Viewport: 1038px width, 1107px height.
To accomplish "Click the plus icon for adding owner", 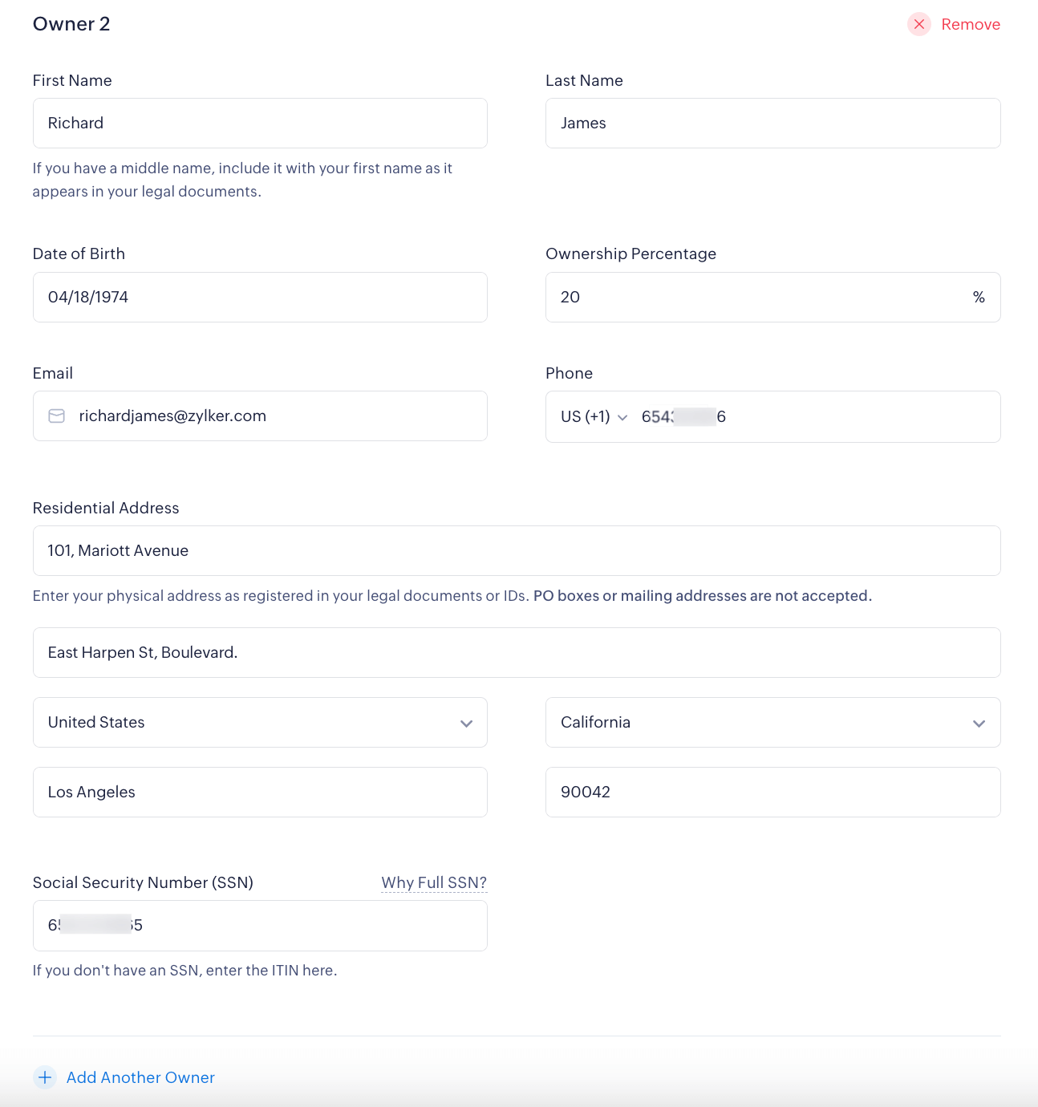I will (x=45, y=1077).
